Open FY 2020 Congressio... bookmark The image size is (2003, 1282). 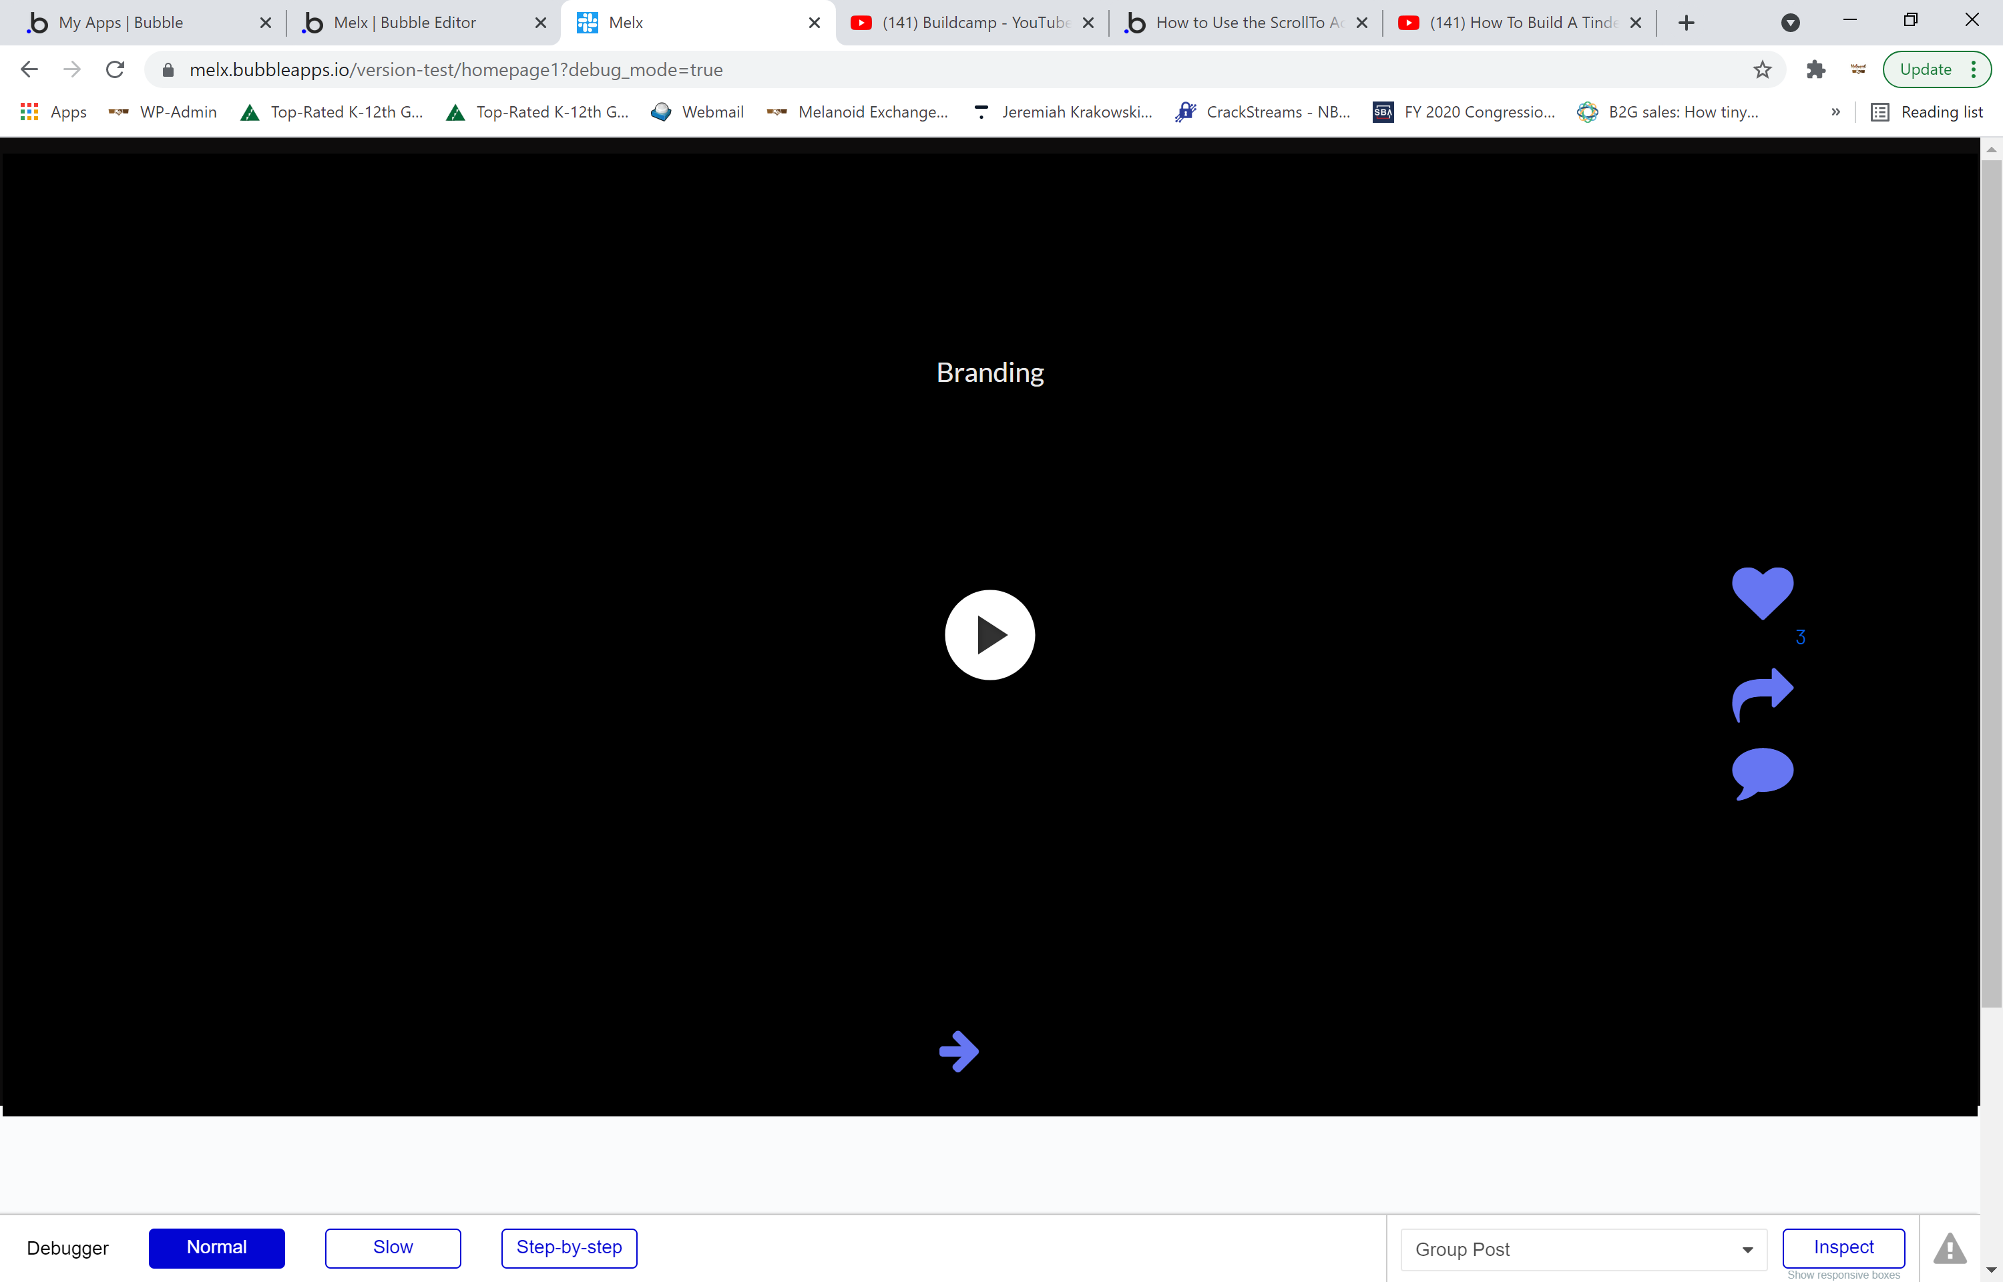point(1465,112)
